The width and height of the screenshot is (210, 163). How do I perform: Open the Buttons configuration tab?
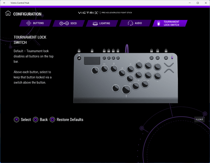[x=35, y=23]
